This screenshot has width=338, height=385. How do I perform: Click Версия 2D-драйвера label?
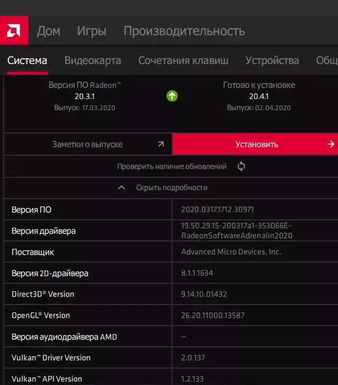pyautogui.click(x=50, y=273)
